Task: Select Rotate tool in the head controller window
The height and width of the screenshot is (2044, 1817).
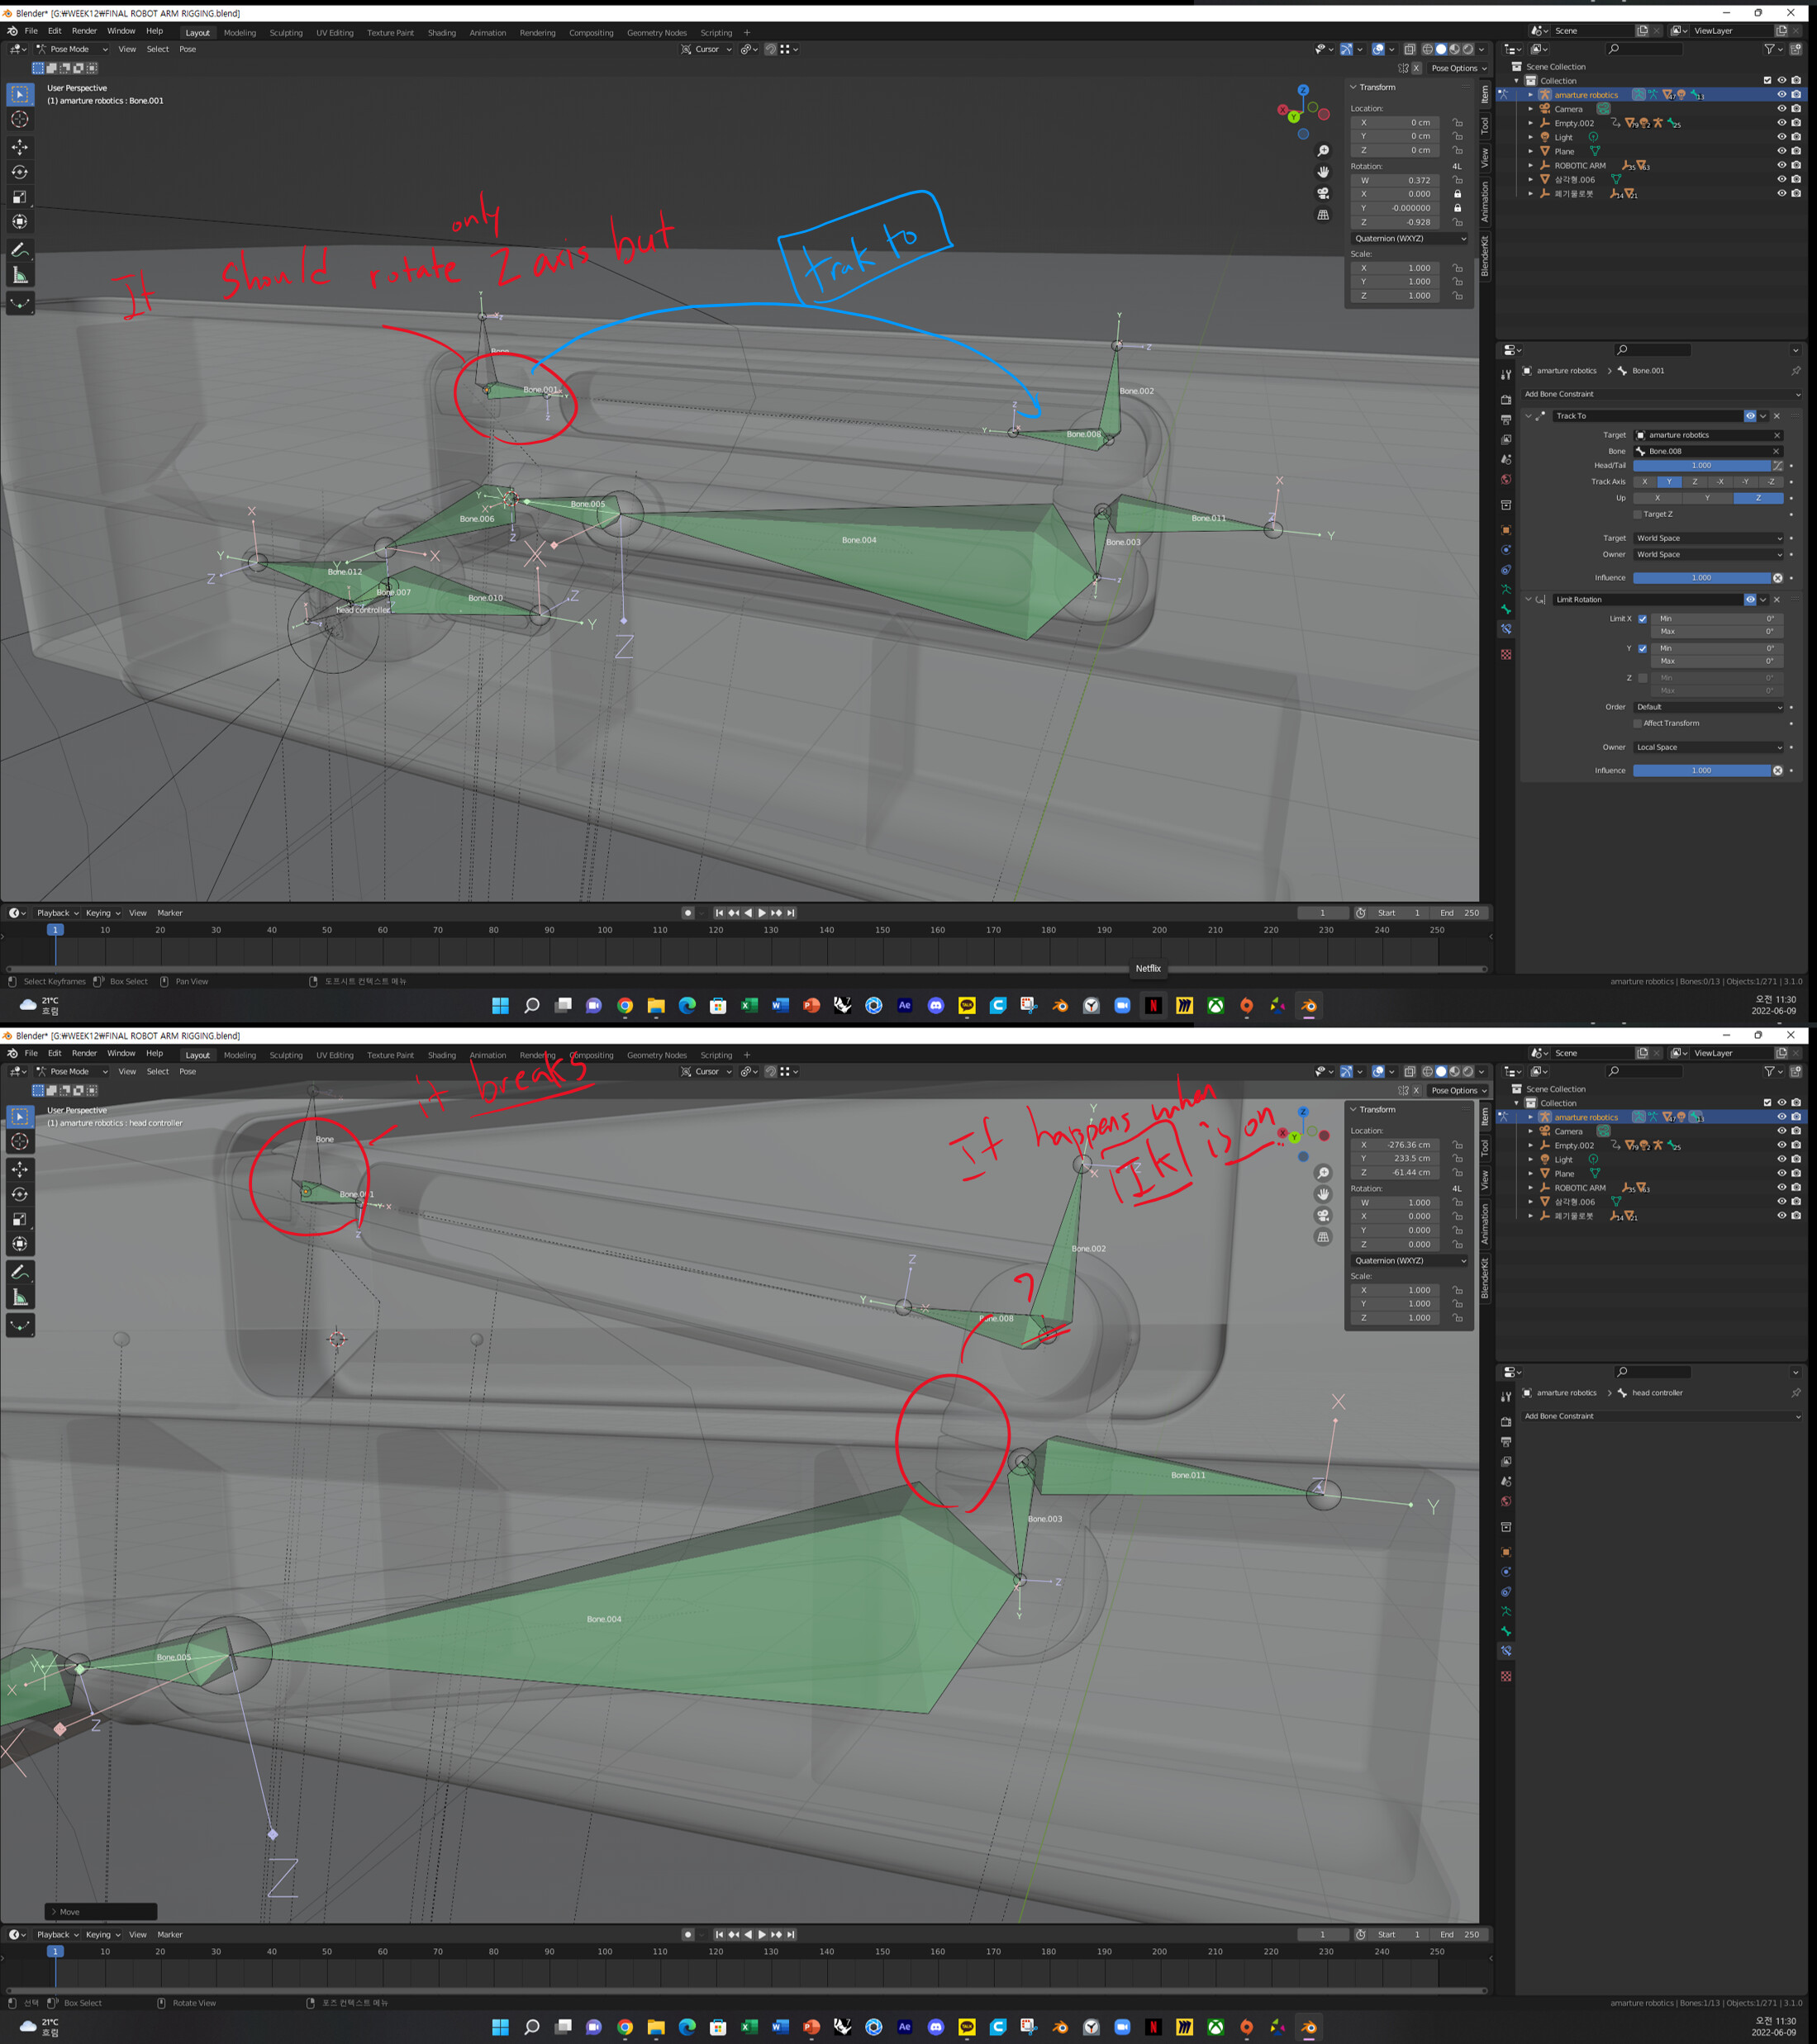Action: coord(20,1194)
